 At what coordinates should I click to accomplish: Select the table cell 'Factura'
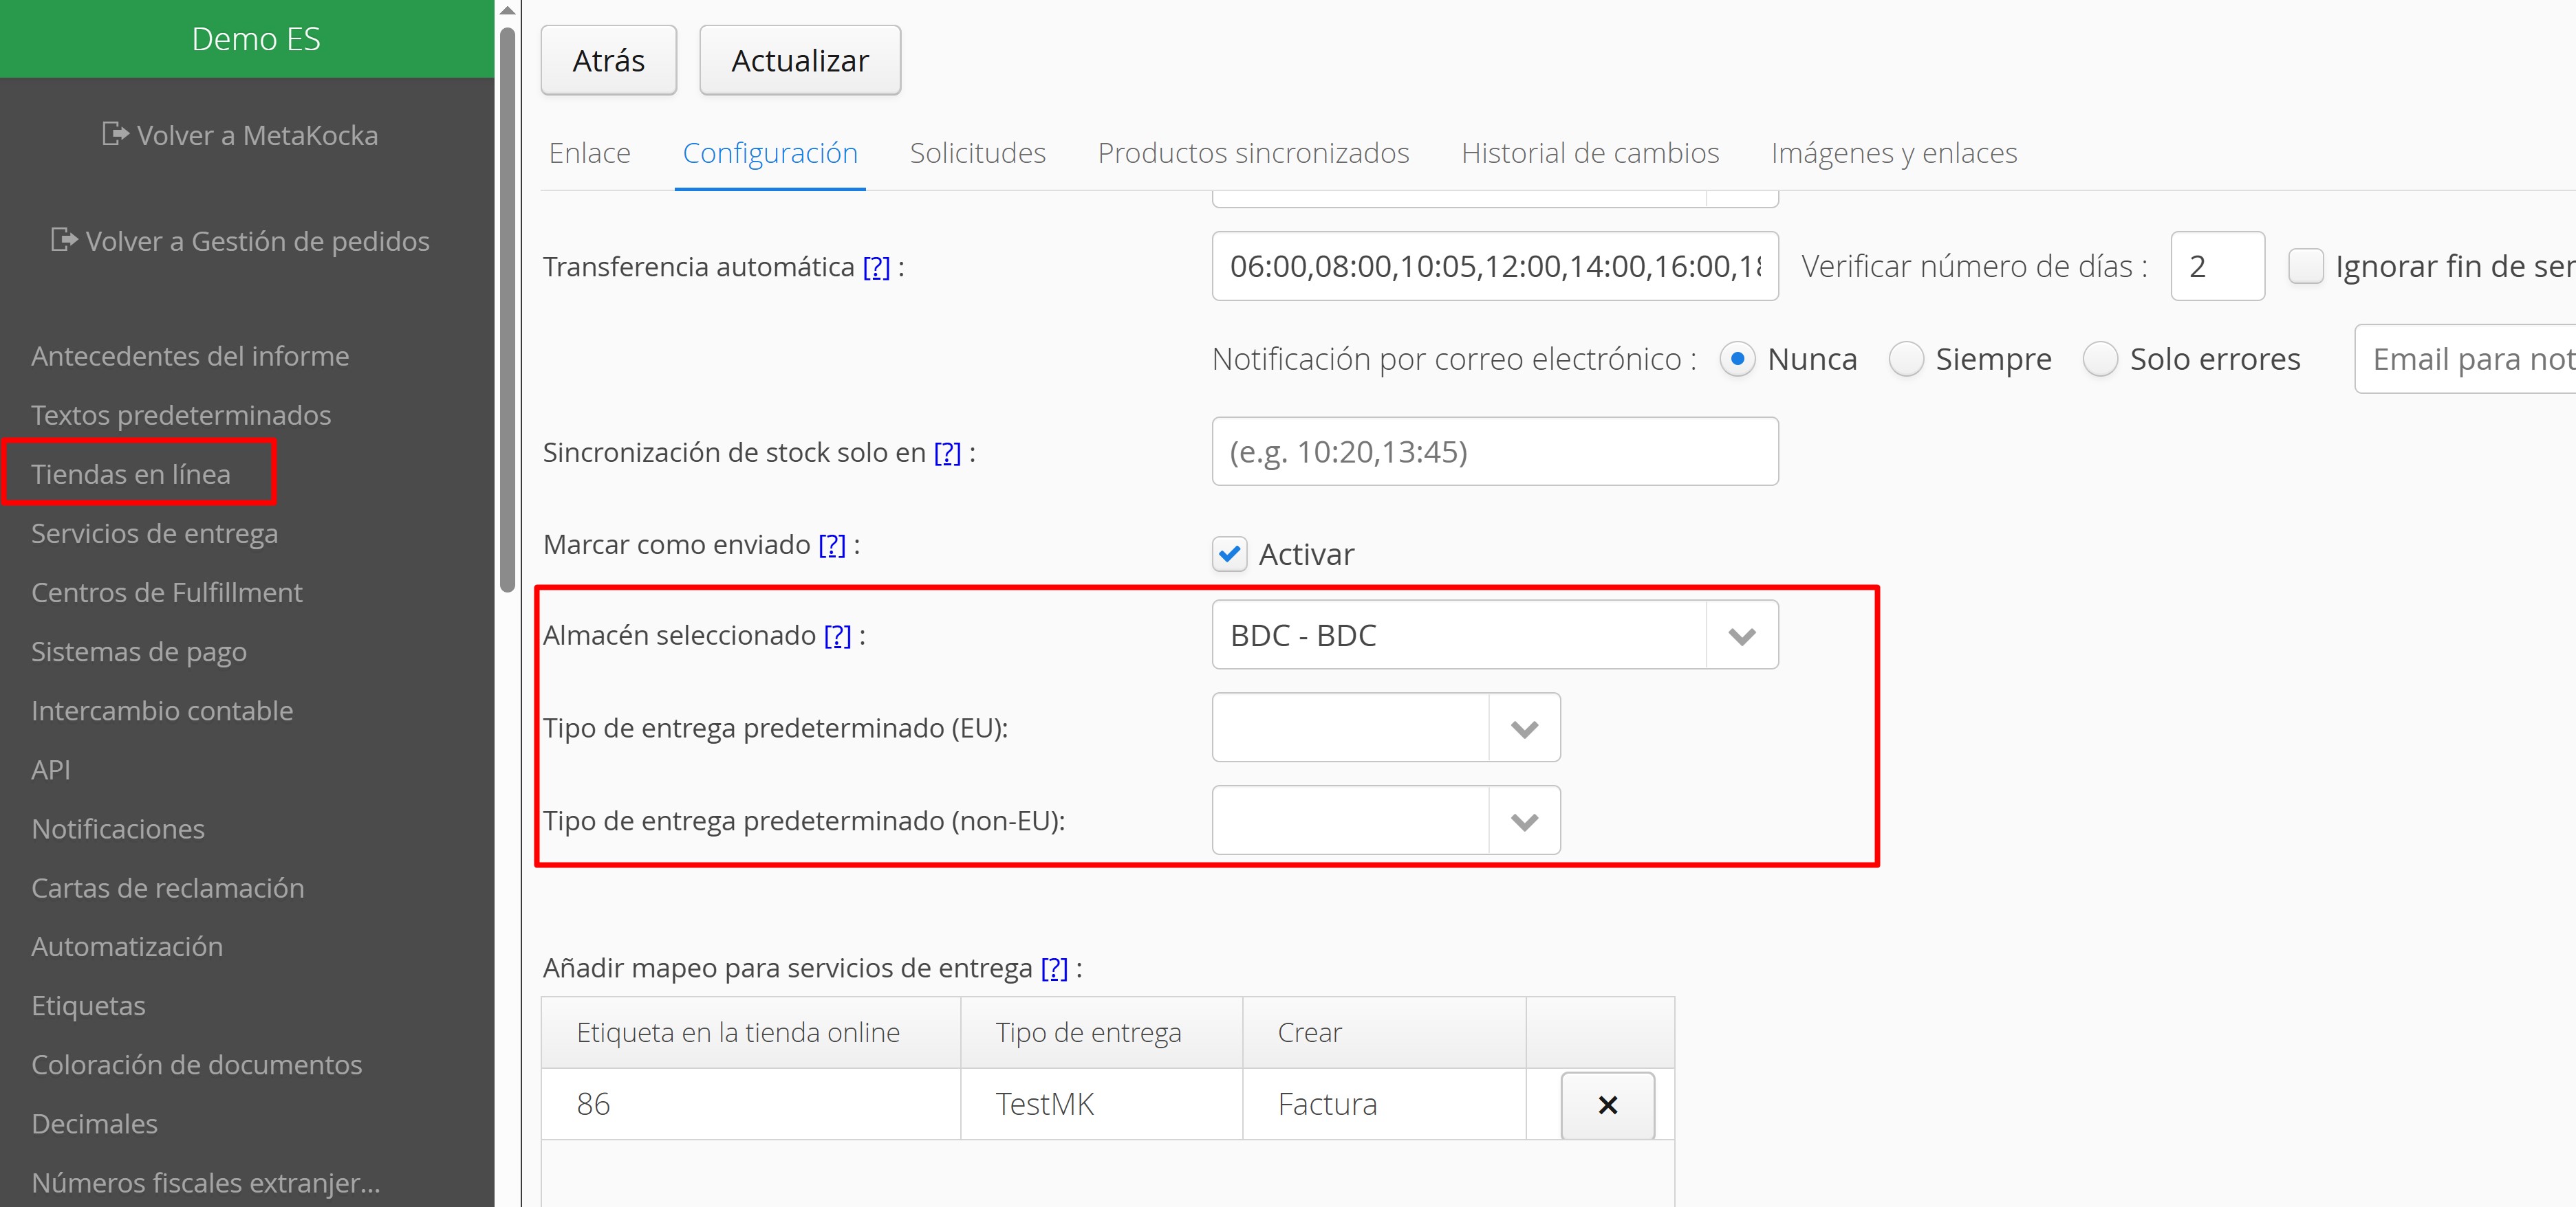[x=1384, y=1104]
